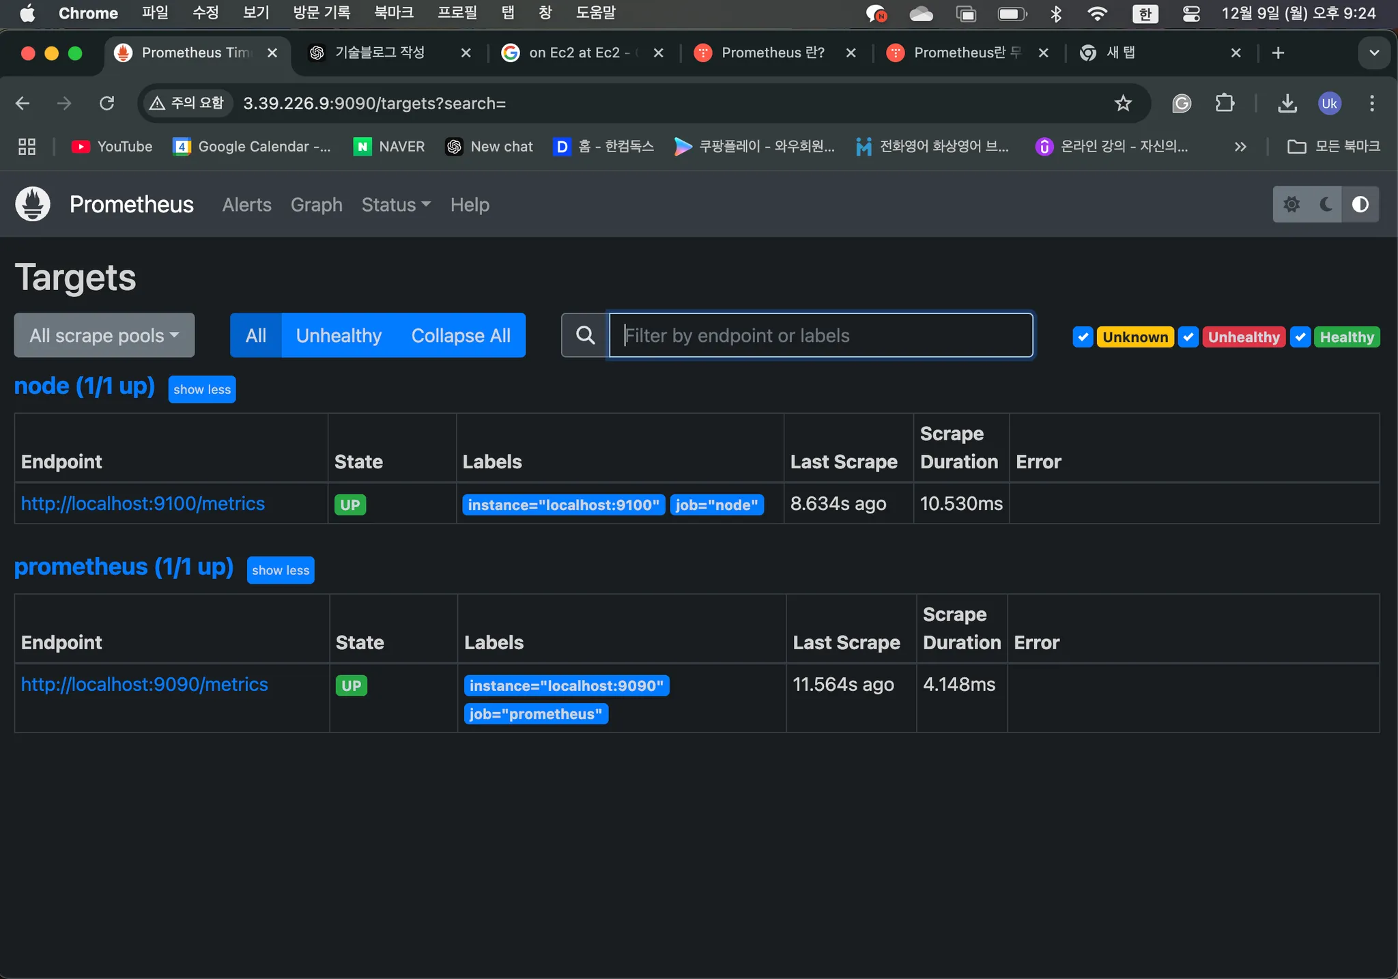Uncheck the Unhealthy state checkbox

(1188, 337)
